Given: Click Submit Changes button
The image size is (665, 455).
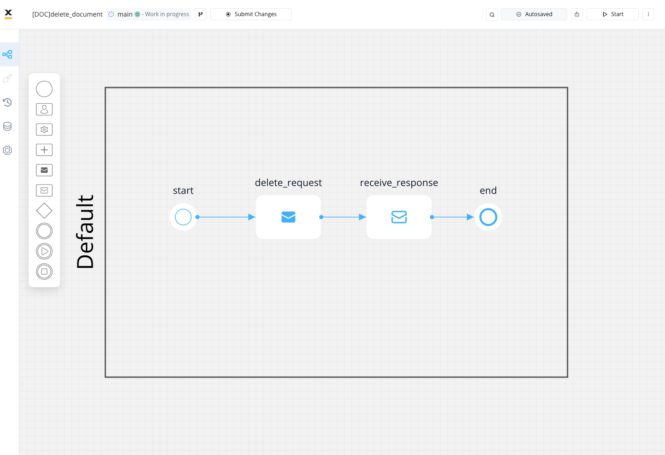Looking at the screenshot, I should tap(251, 14).
